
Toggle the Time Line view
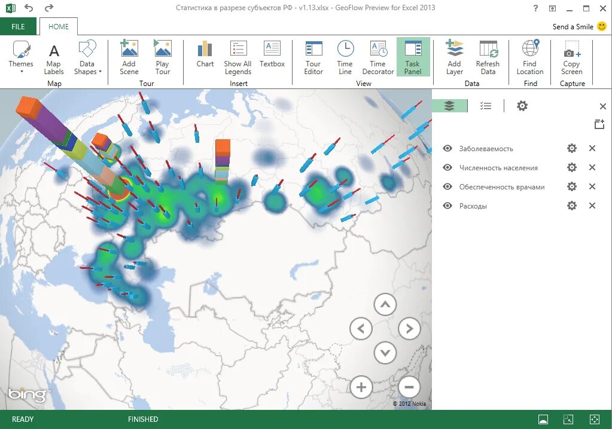345,57
